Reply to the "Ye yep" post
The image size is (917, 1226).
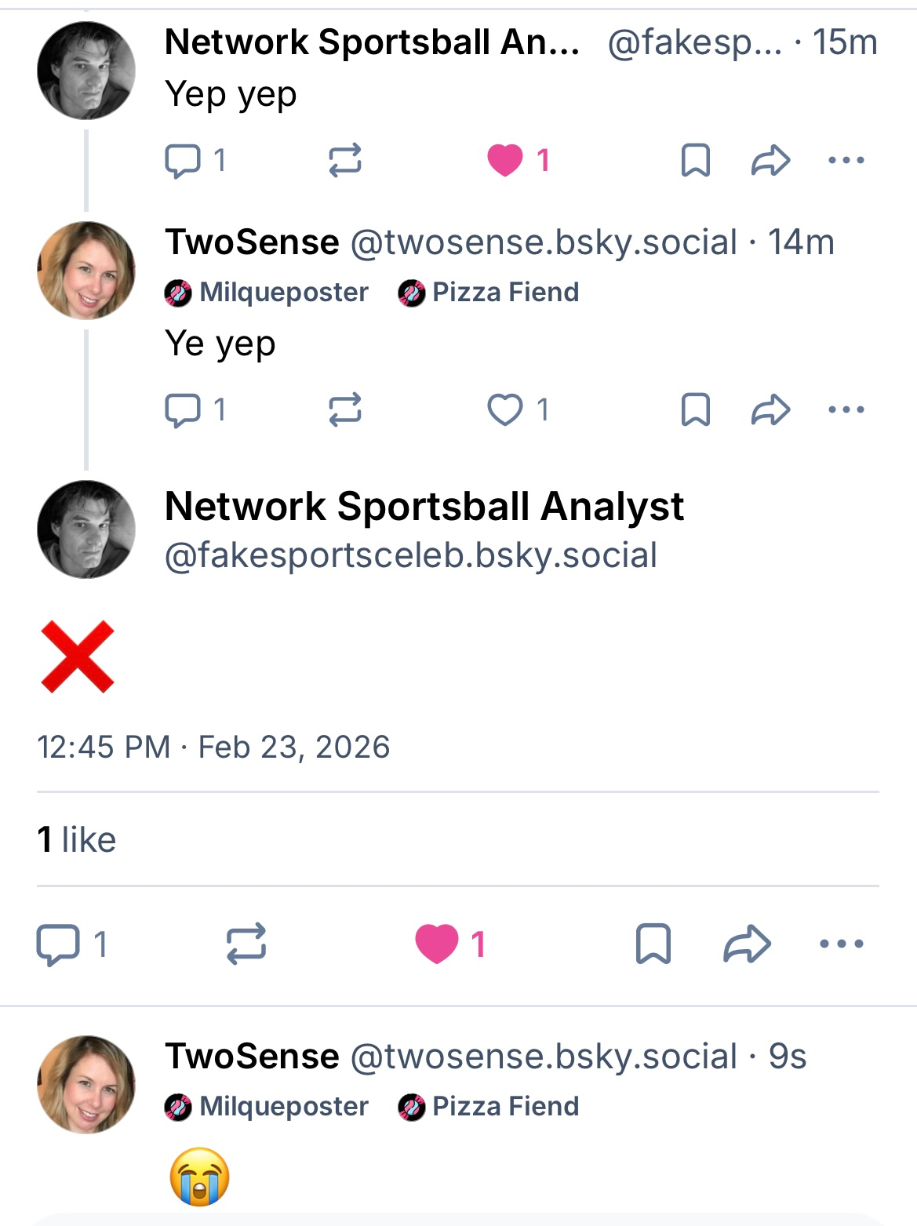point(183,409)
